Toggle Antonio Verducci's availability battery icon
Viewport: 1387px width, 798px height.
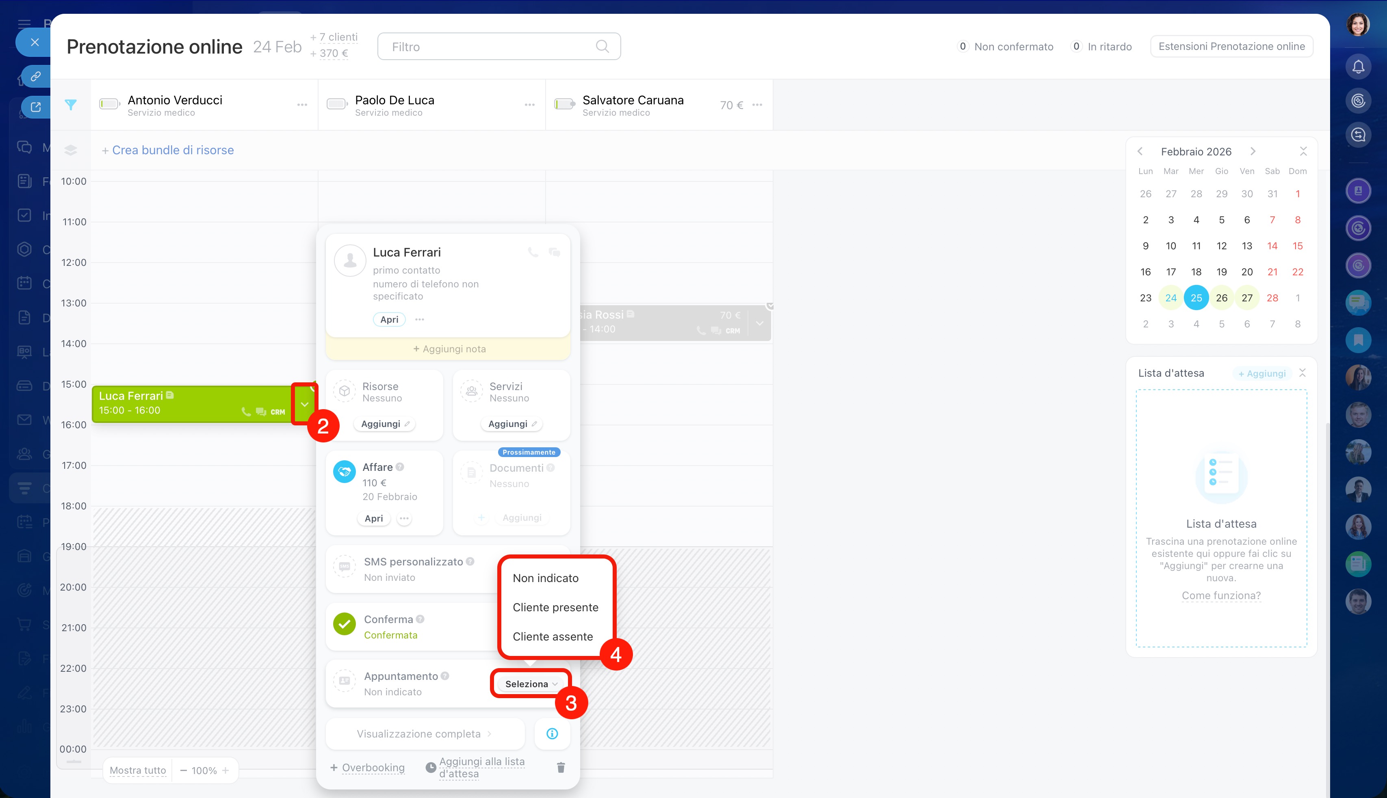point(109,104)
